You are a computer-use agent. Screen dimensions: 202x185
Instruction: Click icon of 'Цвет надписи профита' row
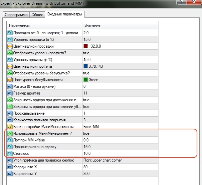pos(10,66)
